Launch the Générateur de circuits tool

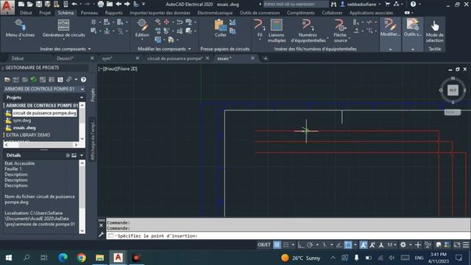[x=63, y=29]
